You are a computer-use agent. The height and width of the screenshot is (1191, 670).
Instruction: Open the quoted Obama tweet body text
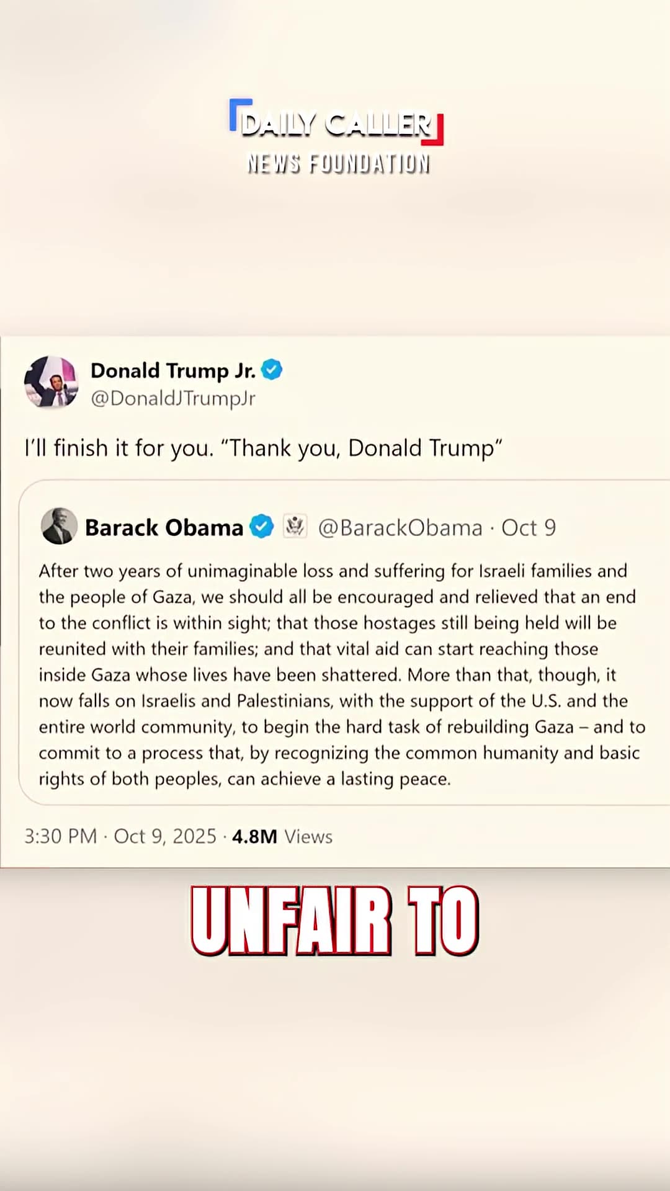pyautogui.click(x=342, y=675)
